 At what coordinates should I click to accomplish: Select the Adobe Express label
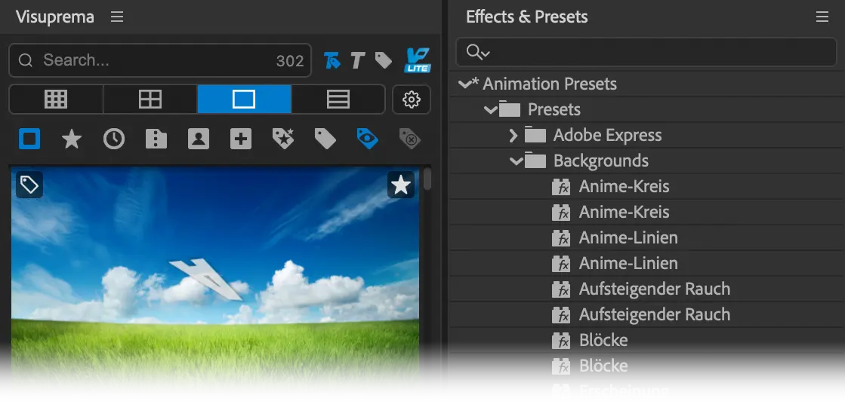click(x=607, y=135)
